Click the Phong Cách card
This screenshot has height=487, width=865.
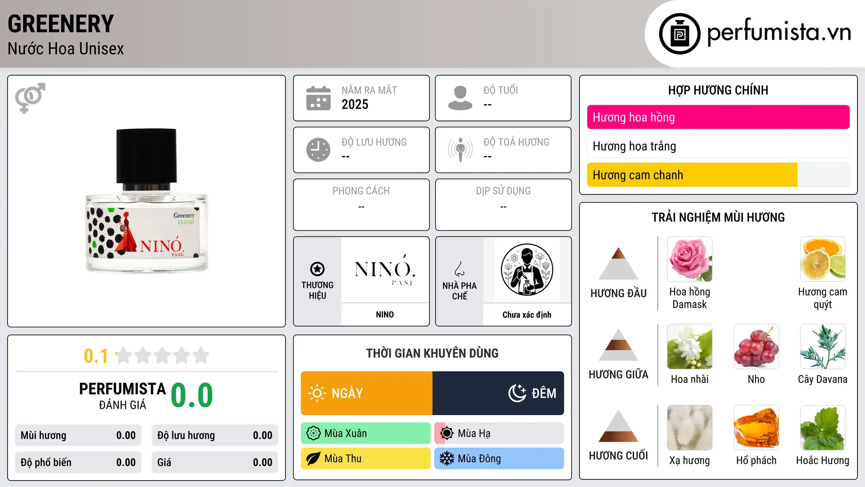(x=362, y=205)
